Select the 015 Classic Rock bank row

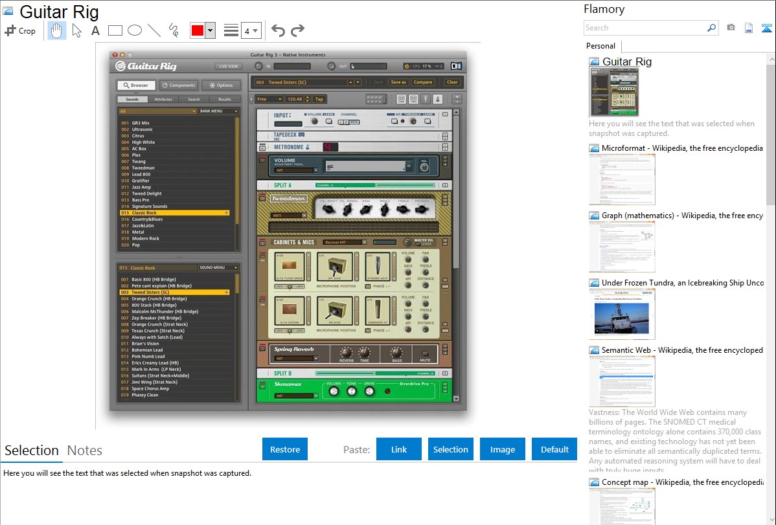(x=175, y=213)
